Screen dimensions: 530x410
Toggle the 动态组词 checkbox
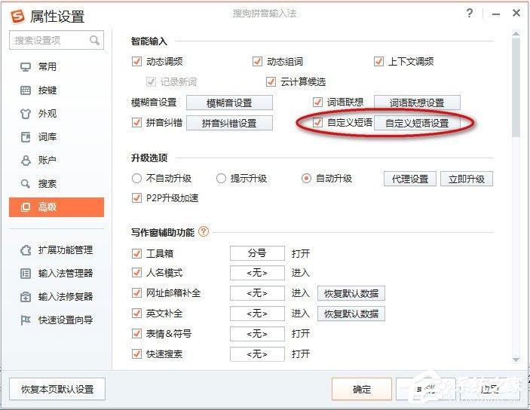tap(257, 62)
